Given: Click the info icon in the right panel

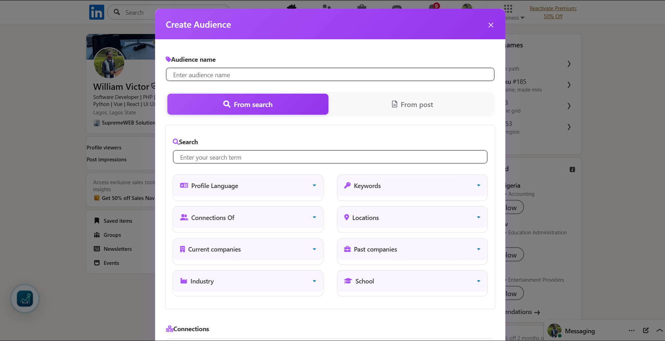Looking at the screenshot, I should point(572,169).
